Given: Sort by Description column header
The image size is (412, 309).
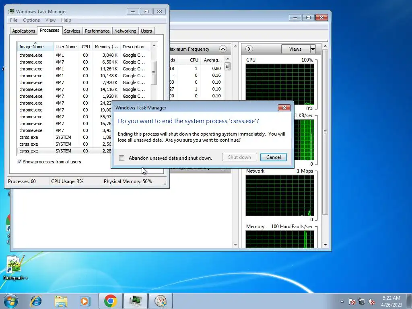Looking at the screenshot, I should [x=135, y=47].
